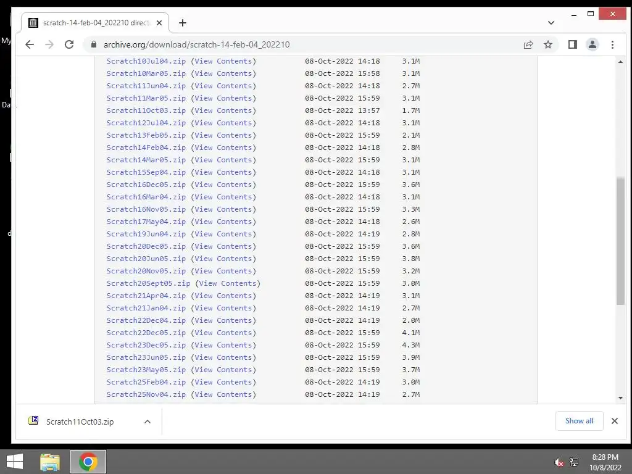Screen dimensions: 632x474
Task: Download Scratch10Jul04.zip
Action: click(x=146, y=61)
